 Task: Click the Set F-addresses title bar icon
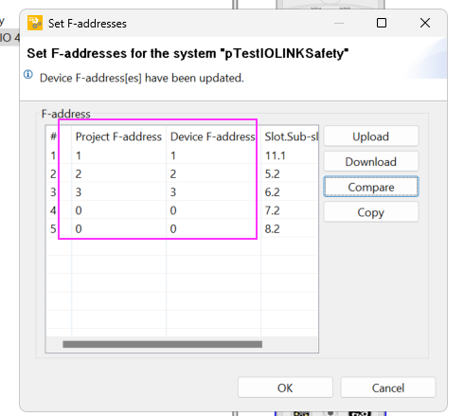(35, 23)
